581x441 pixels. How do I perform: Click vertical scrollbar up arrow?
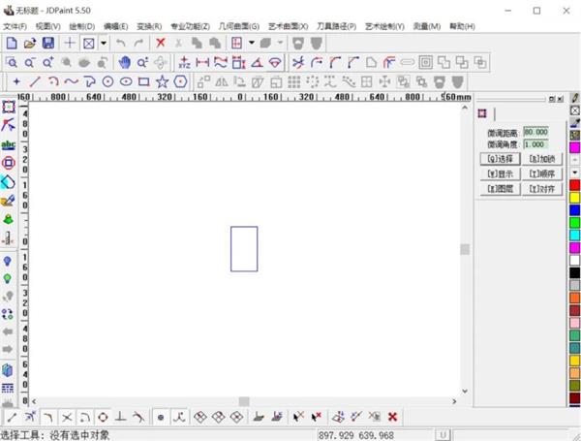point(465,108)
